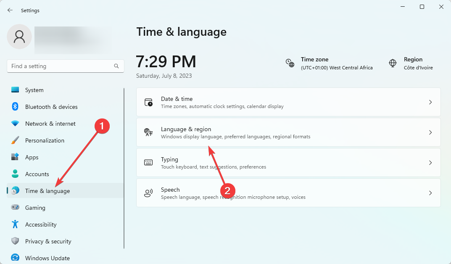Open the Language & region card

[x=288, y=132]
